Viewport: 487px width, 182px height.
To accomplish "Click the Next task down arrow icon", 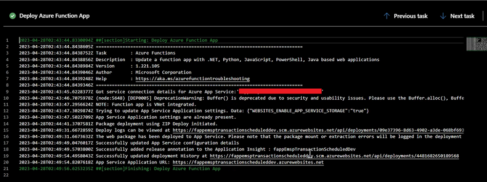I will [x=443, y=16].
